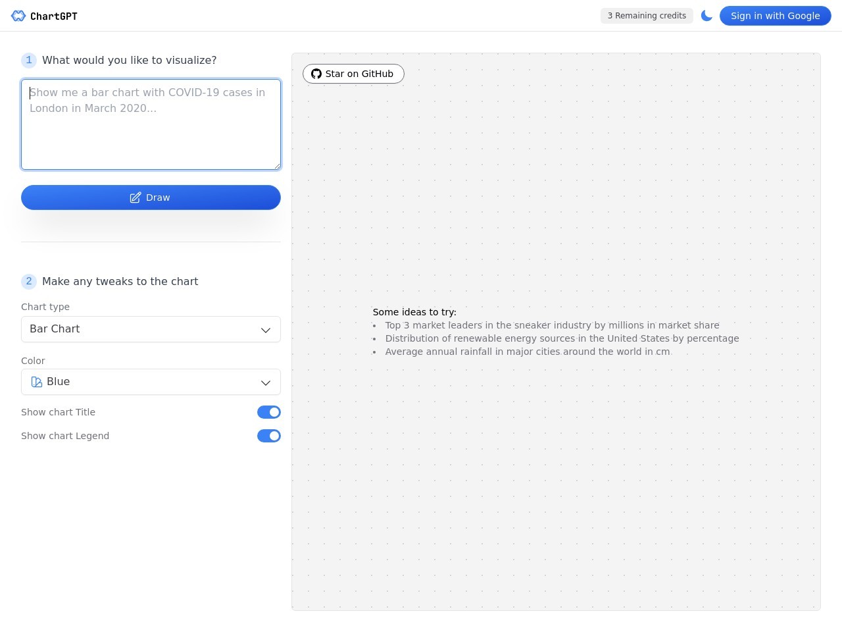Click the step 2 number badge

pyautogui.click(x=29, y=282)
